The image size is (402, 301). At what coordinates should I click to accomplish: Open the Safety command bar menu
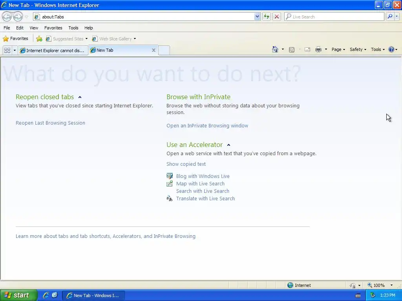click(x=358, y=49)
